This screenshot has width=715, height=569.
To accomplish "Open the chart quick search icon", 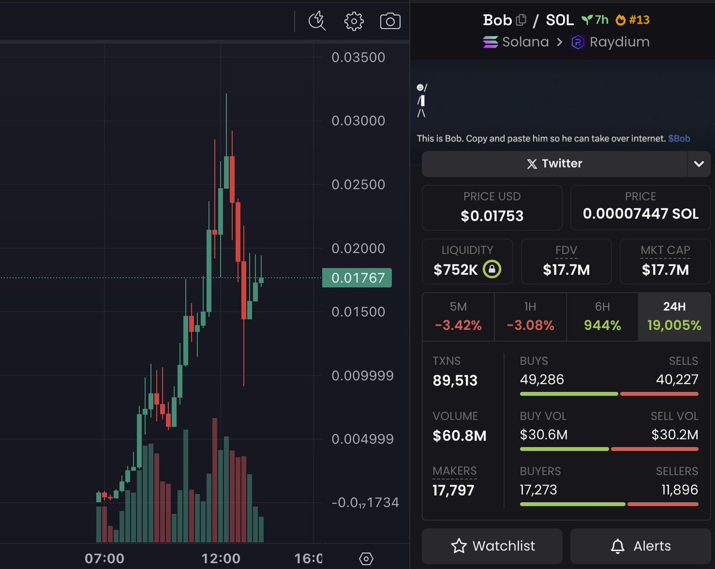I will click(317, 21).
